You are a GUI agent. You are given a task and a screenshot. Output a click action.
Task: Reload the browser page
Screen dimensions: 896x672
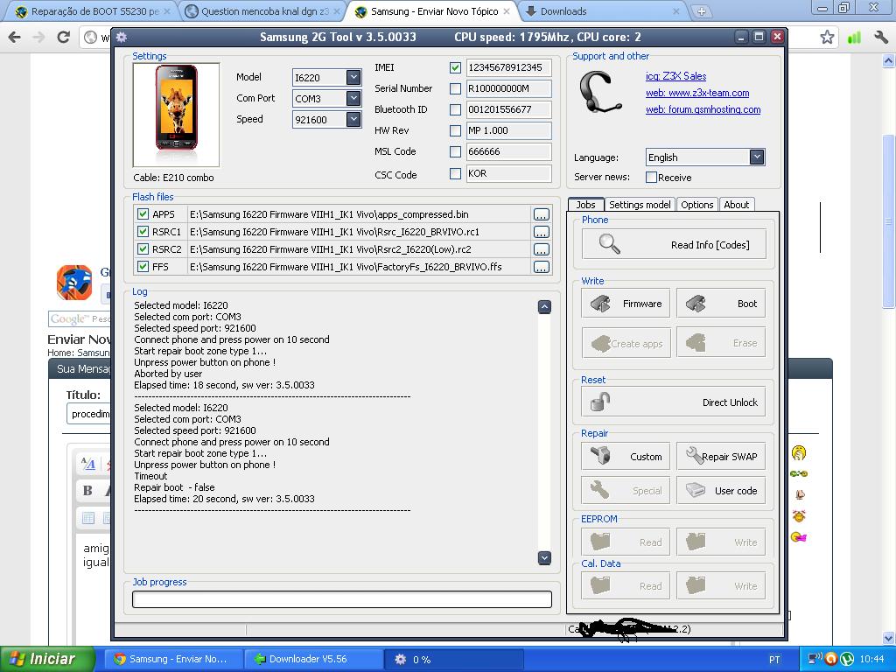tap(63, 38)
